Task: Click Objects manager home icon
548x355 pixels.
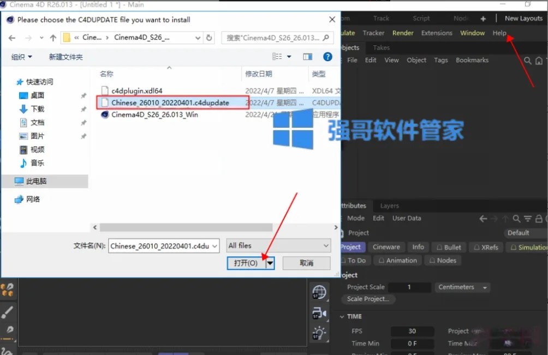Action: pos(539,61)
